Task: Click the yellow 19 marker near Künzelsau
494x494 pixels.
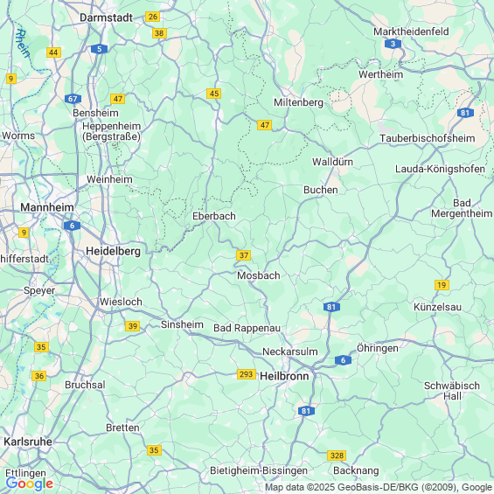Action: pos(442,285)
